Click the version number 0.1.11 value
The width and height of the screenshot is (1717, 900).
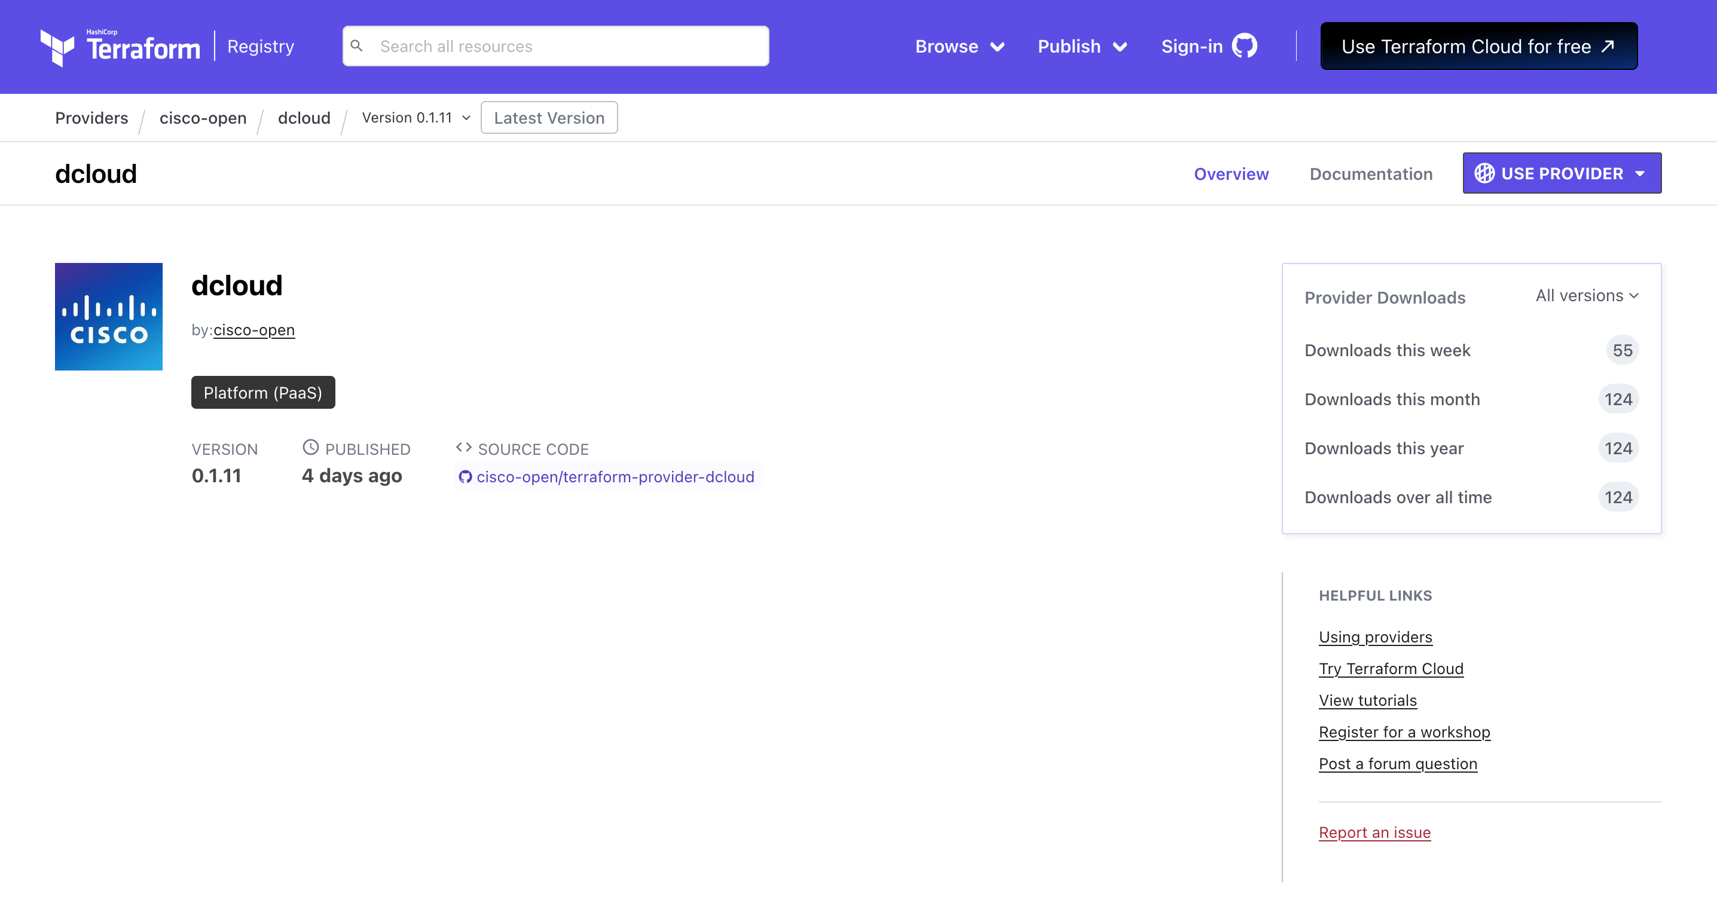coord(216,476)
